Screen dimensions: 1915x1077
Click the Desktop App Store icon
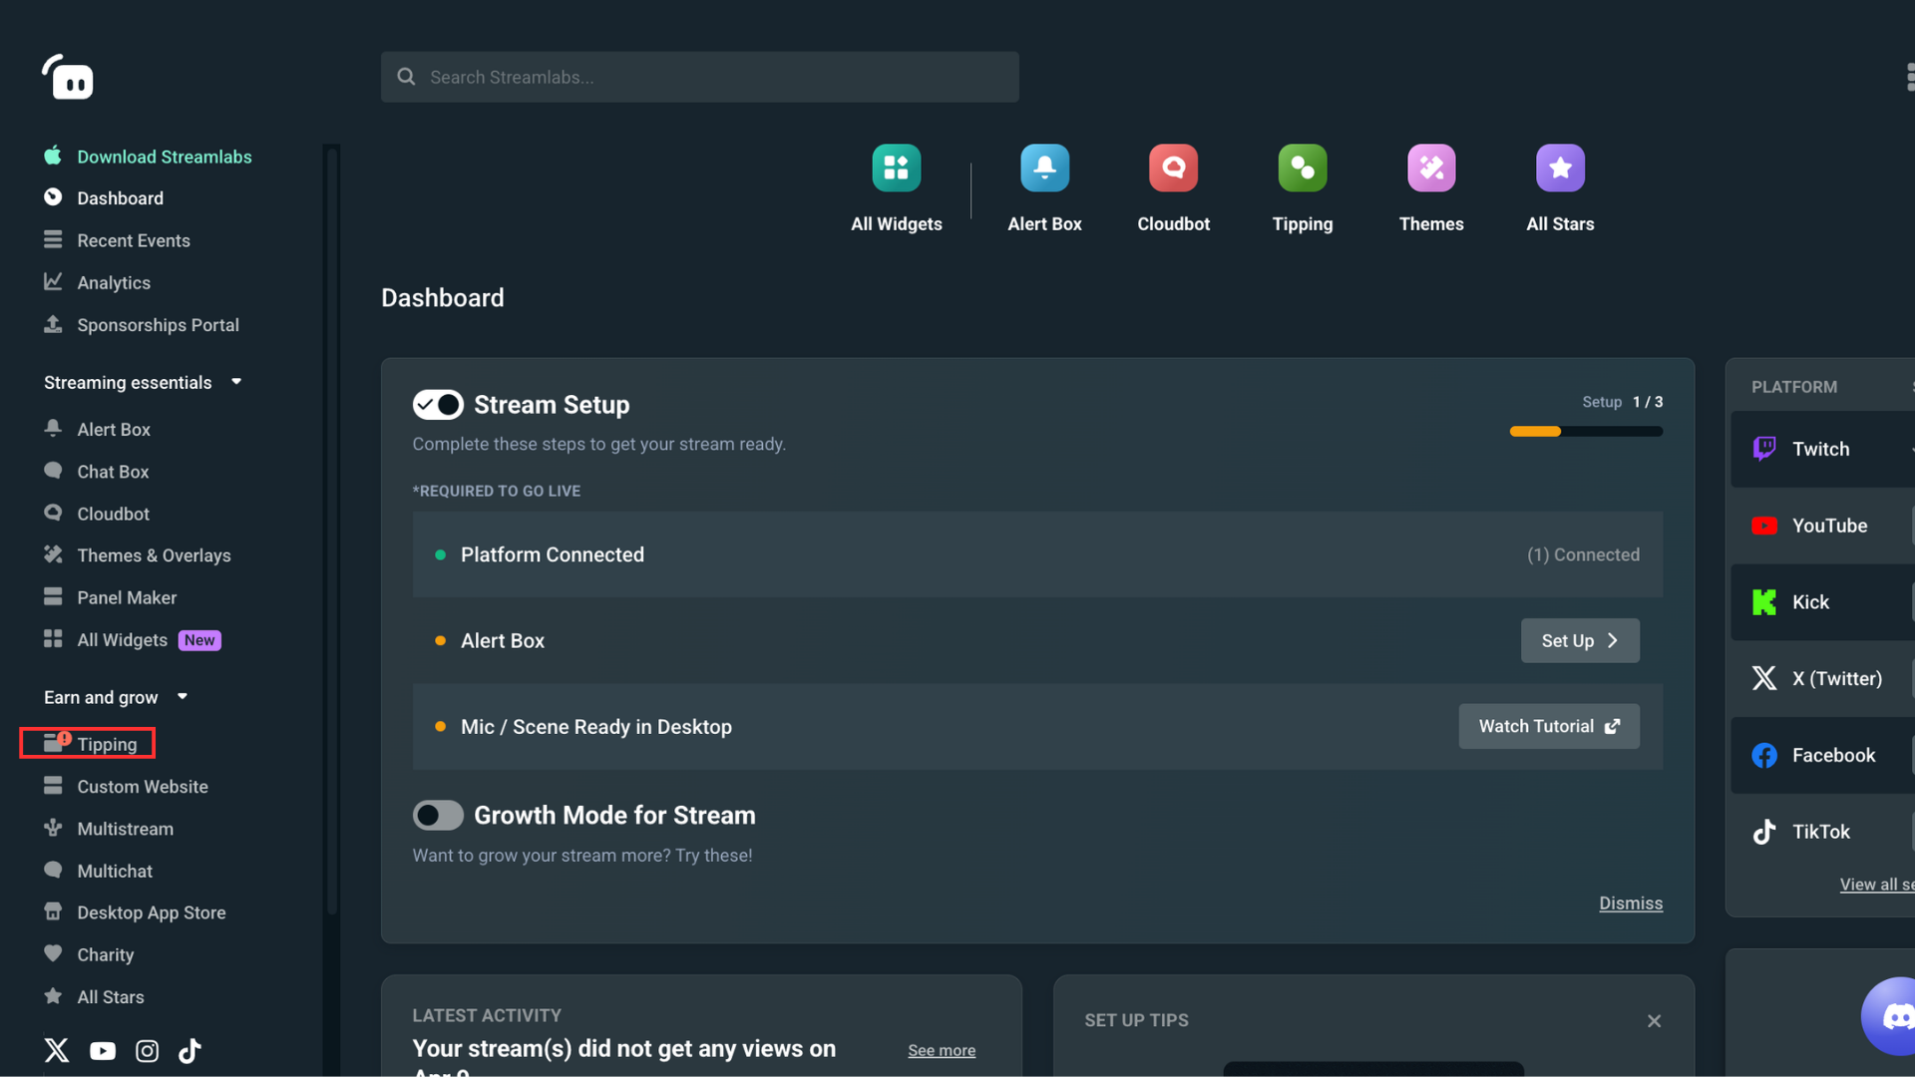coord(53,911)
